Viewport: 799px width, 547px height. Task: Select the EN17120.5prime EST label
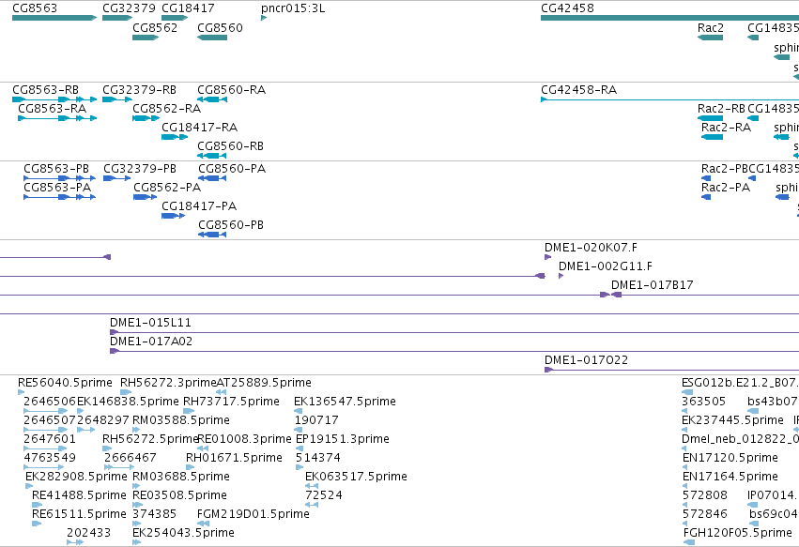click(730, 458)
